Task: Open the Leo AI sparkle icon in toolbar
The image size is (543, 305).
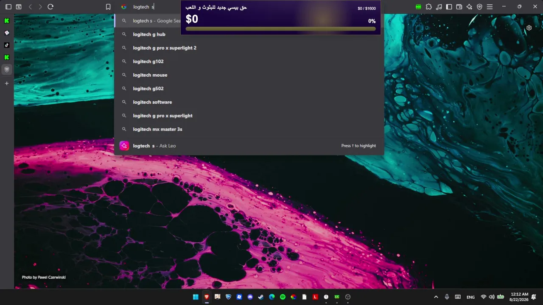Action: (469, 7)
